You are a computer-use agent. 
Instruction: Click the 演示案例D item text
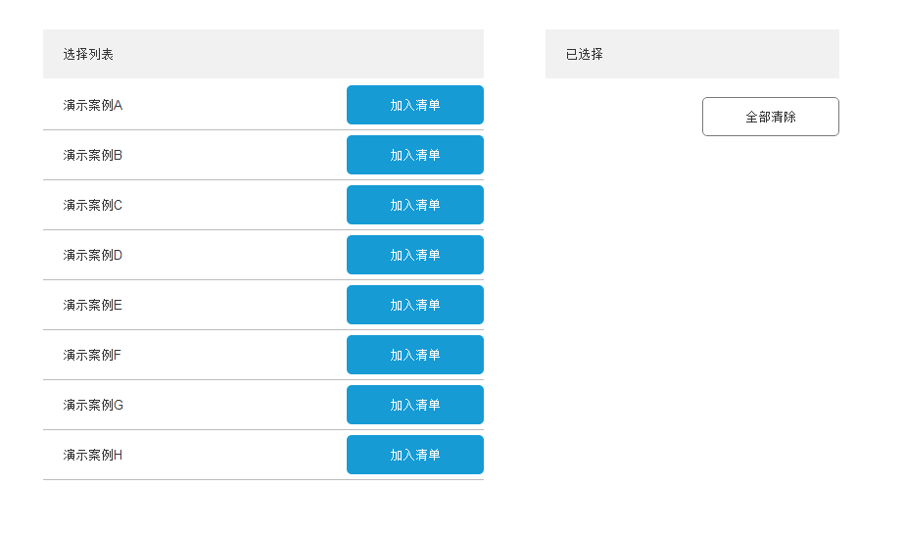[93, 255]
